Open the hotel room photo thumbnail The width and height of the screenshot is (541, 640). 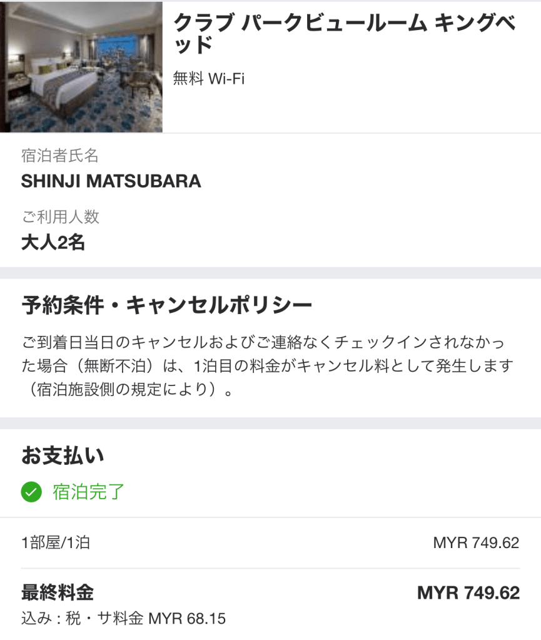pos(81,66)
